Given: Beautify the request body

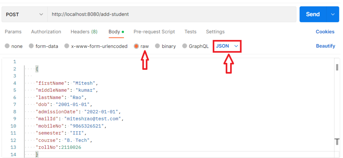Looking at the screenshot, I should tap(326, 46).
